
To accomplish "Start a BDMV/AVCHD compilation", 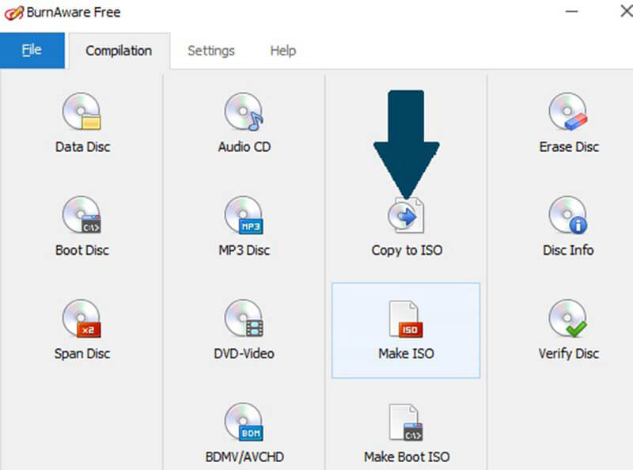I will pyautogui.click(x=244, y=431).
